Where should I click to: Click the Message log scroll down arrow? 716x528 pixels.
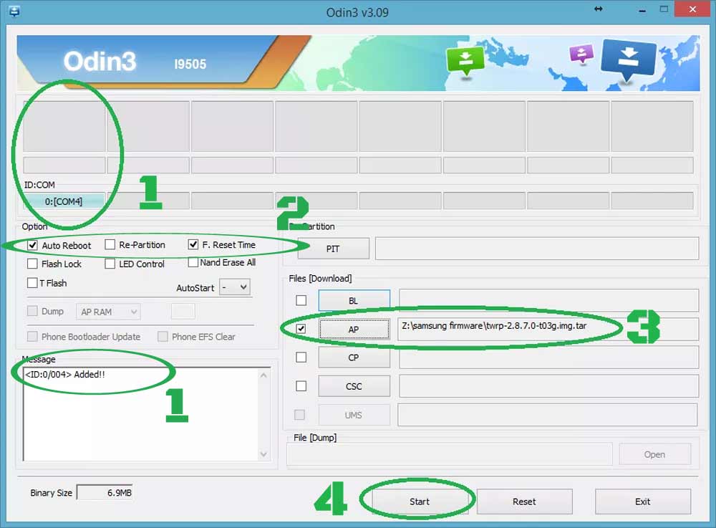click(264, 454)
